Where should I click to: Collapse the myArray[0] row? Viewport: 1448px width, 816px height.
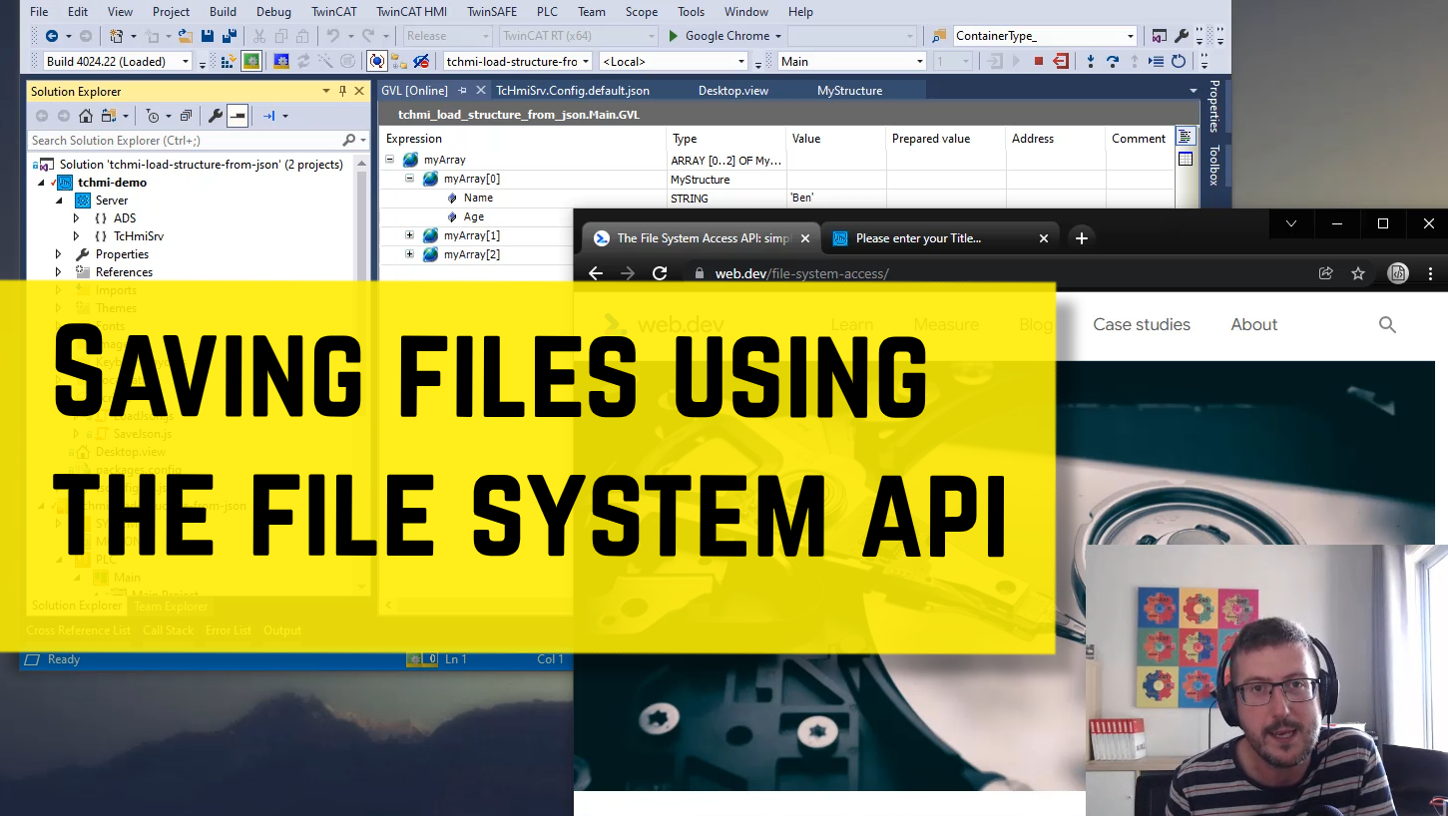(x=409, y=179)
